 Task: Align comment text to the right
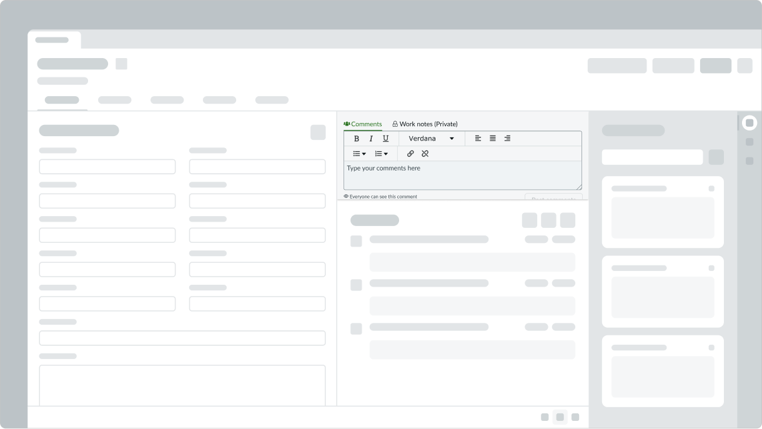(507, 138)
